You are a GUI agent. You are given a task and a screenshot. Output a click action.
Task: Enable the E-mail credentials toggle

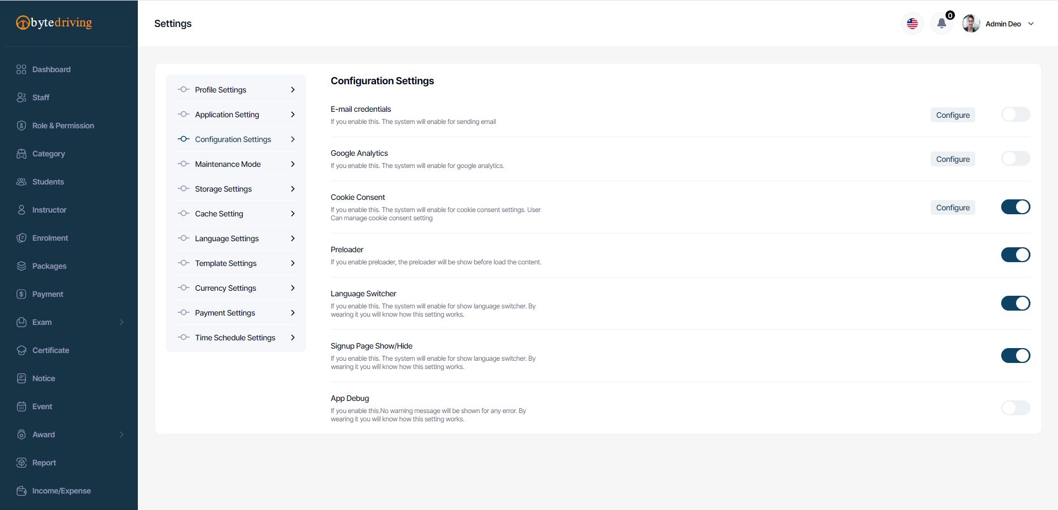[1015, 115]
